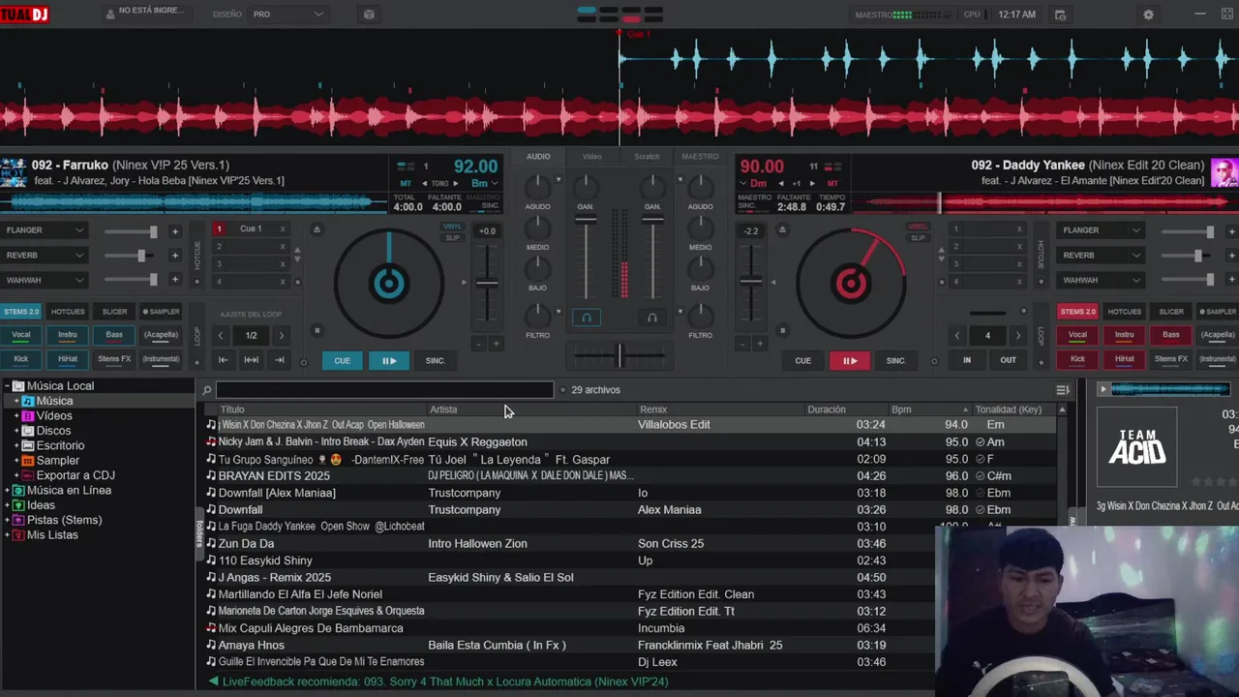Double loop size on right deck
Image resolution: width=1239 pixels, height=697 pixels.
pos(1017,335)
